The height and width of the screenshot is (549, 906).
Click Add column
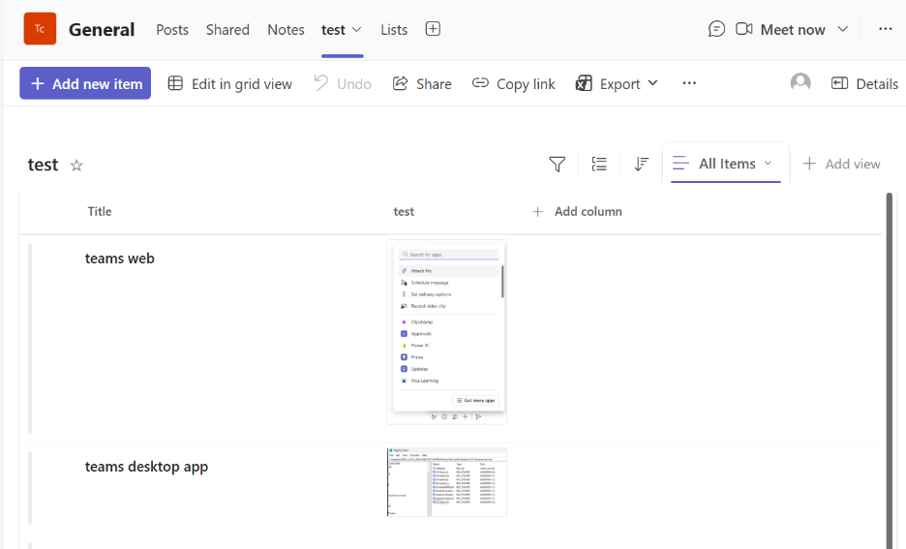pos(577,211)
